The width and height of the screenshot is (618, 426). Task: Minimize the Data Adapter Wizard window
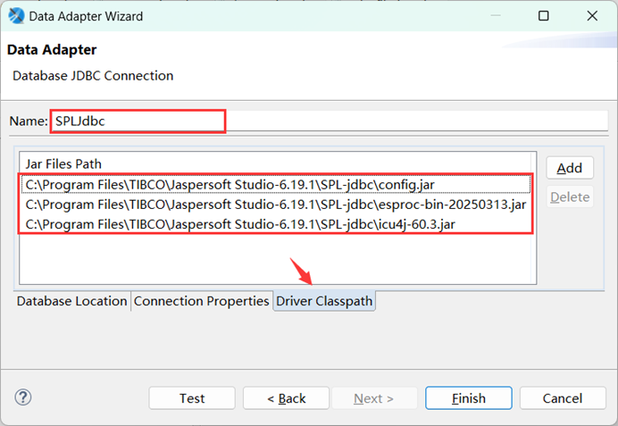tap(495, 16)
